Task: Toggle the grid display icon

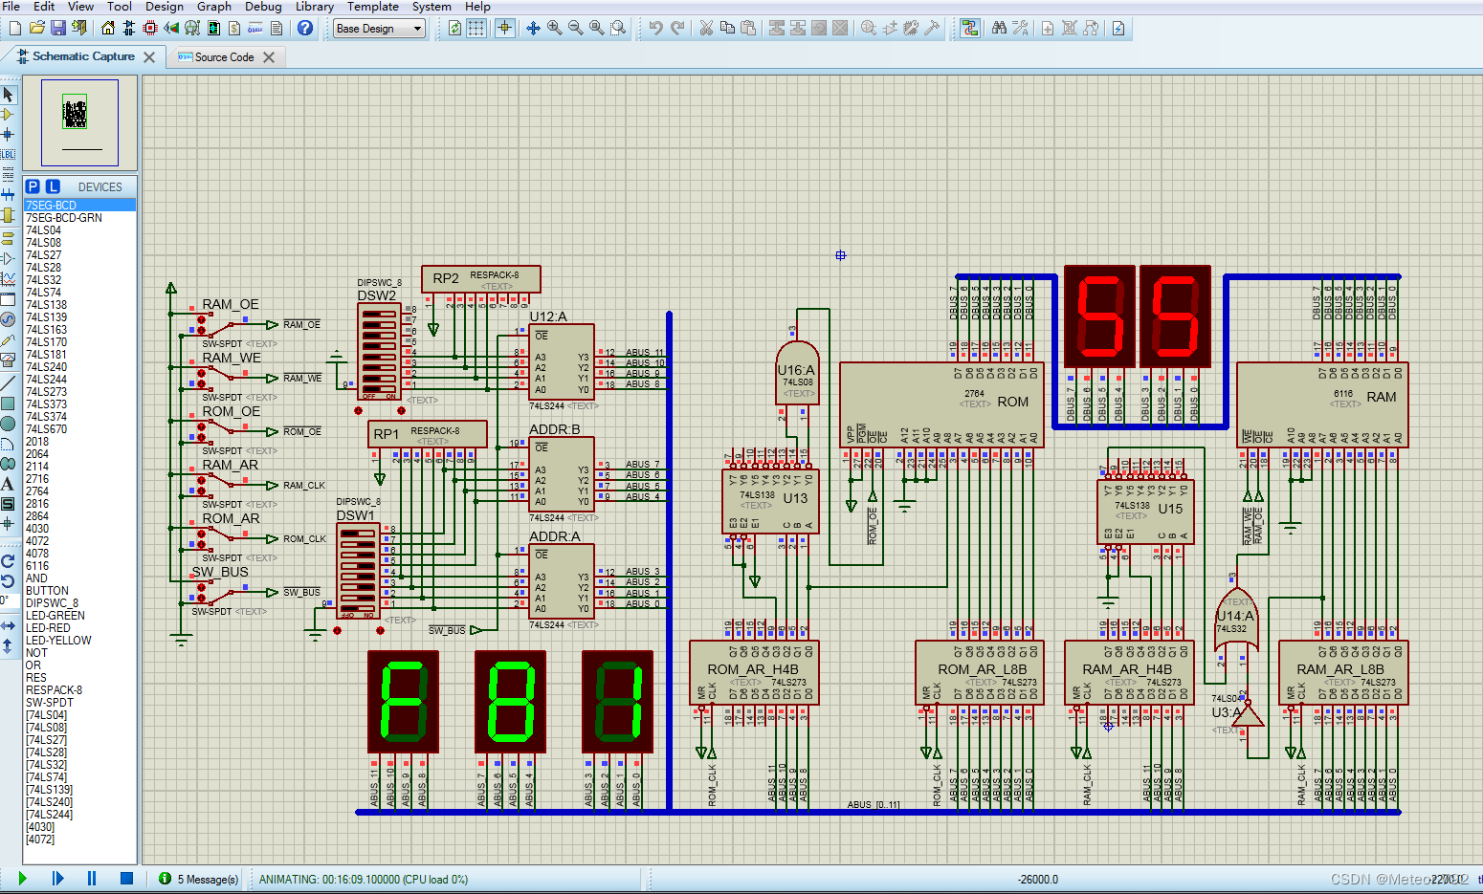Action: coord(476,29)
